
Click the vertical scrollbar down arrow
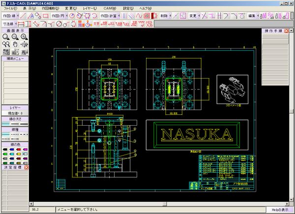[291, 200]
